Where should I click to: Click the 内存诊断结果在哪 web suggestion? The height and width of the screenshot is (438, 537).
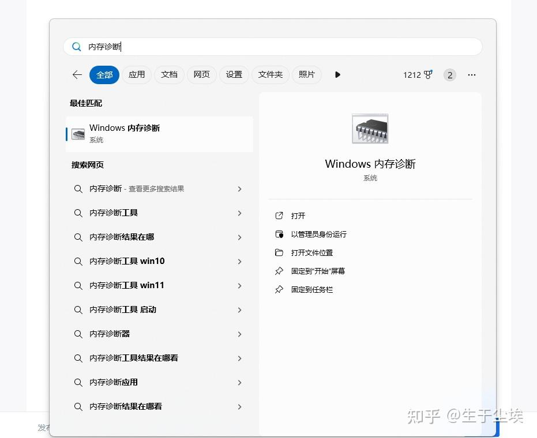coord(160,237)
